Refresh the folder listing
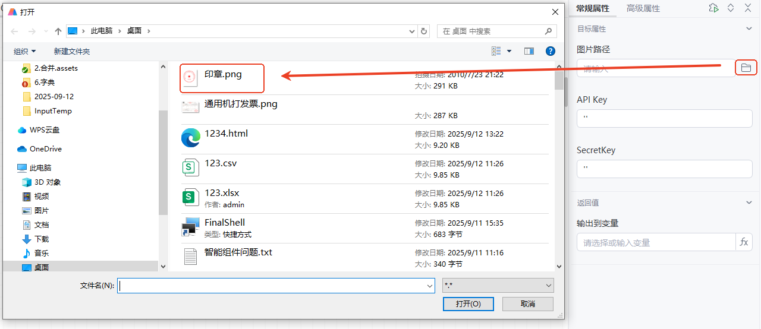 424,31
